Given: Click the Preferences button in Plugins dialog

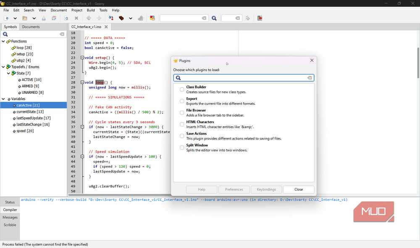Looking at the screenshot, I should coord(234,189).
